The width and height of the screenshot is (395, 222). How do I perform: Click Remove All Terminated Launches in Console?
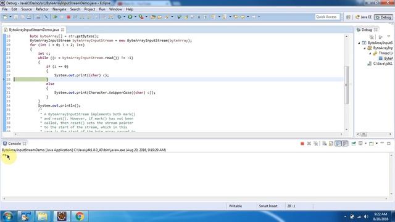[x=315, y=144]
